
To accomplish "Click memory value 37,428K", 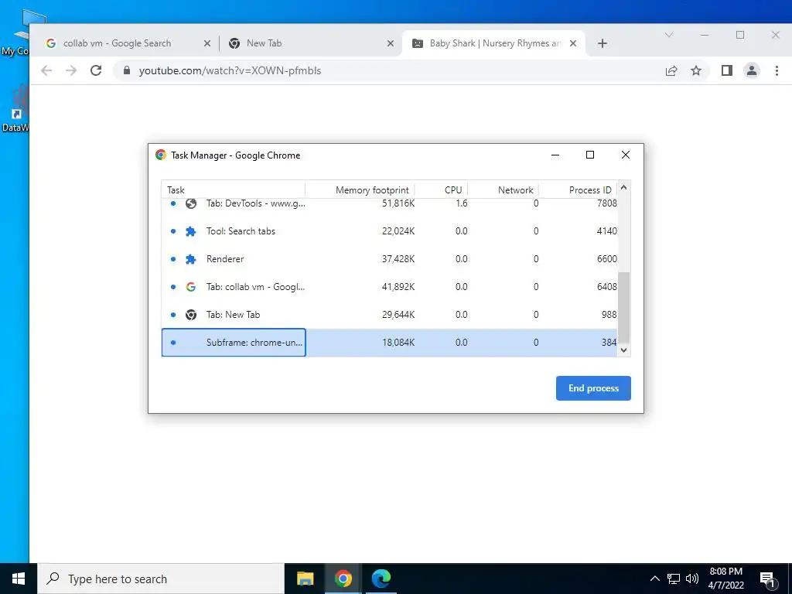I will (x=398, y=259).
